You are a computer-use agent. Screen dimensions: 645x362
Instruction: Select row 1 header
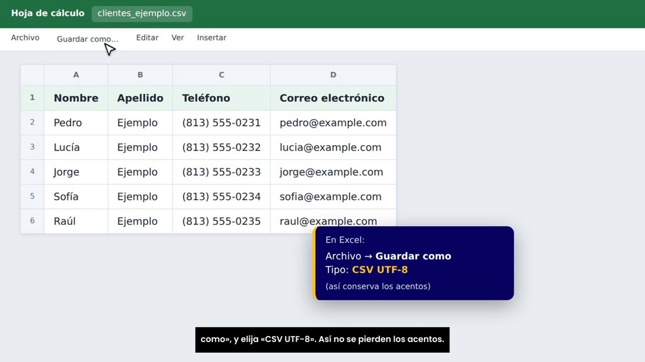(x=32, y=98)
